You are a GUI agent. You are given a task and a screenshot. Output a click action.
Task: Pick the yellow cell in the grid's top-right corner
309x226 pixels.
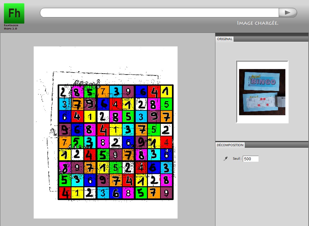[166, 92]
